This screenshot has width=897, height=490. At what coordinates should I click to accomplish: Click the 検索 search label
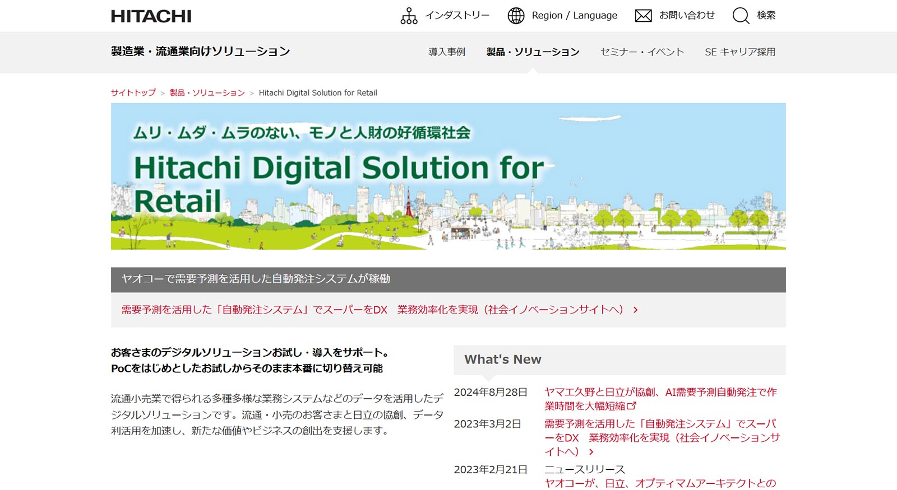(x=766, y=16)
